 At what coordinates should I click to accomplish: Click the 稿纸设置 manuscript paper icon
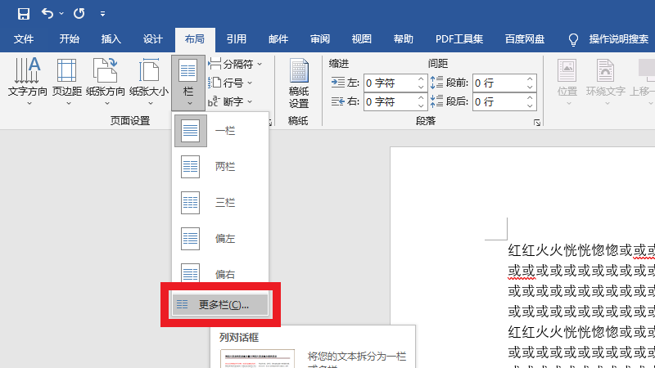(x=299, y=83)
